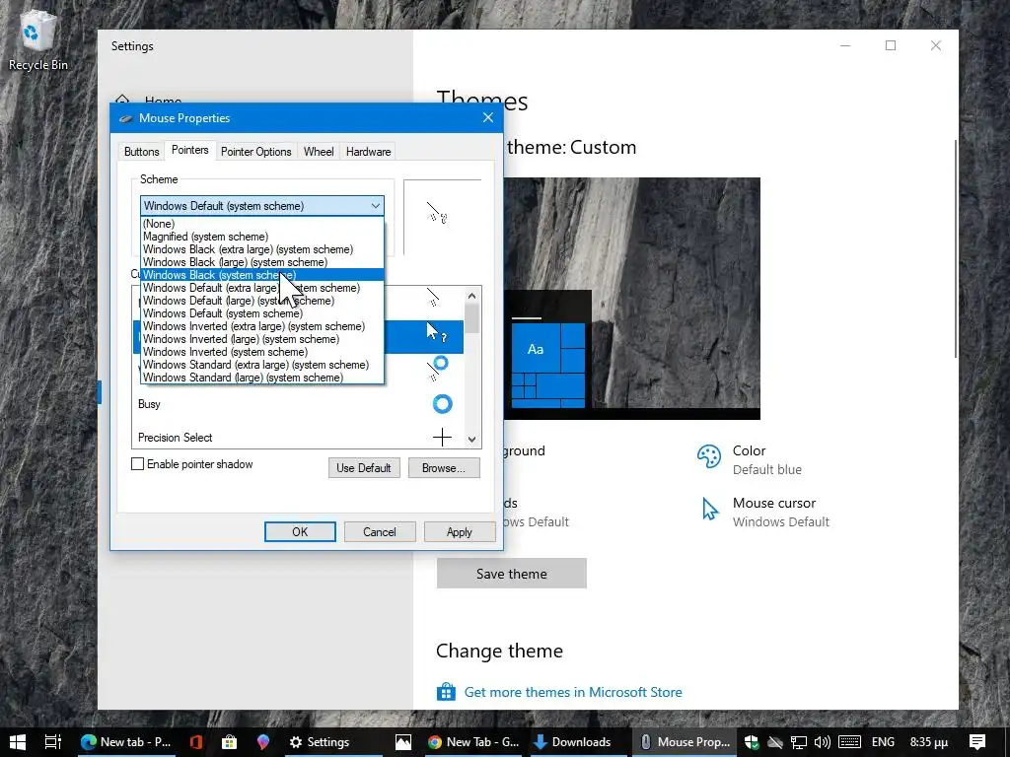Click the Microsoft Store bag icon beside the link
The height and width of the screenshot is (757, 1010).
[446, 691]
